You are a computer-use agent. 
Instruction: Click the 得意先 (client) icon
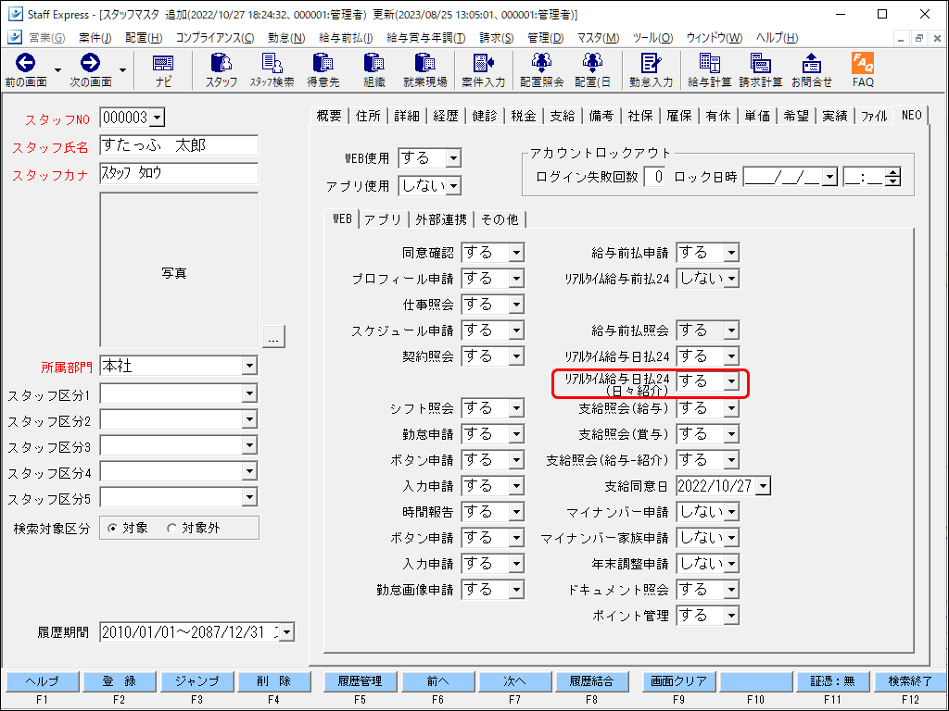pos(323,69)
